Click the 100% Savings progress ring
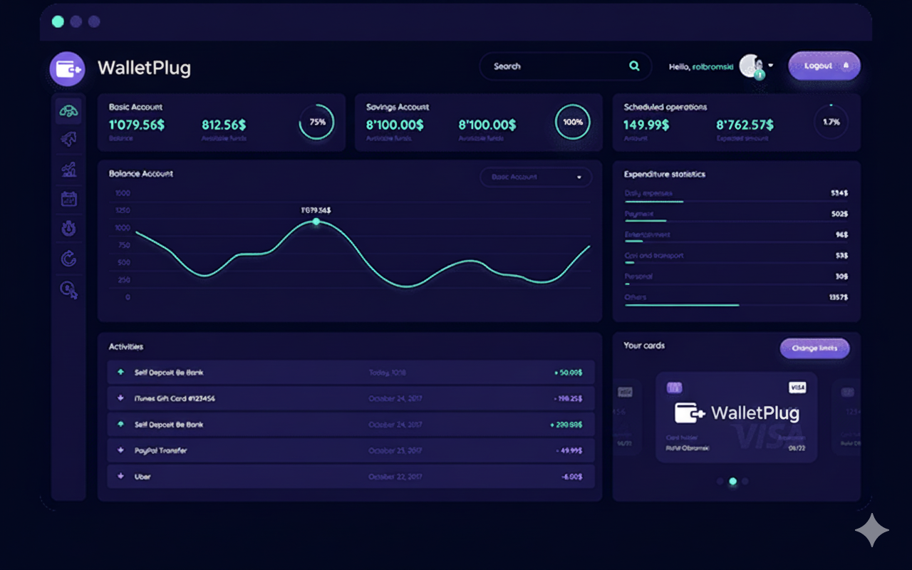Viewport: 912px width, 570px height. pyautogui.click(x=573, y=122)
